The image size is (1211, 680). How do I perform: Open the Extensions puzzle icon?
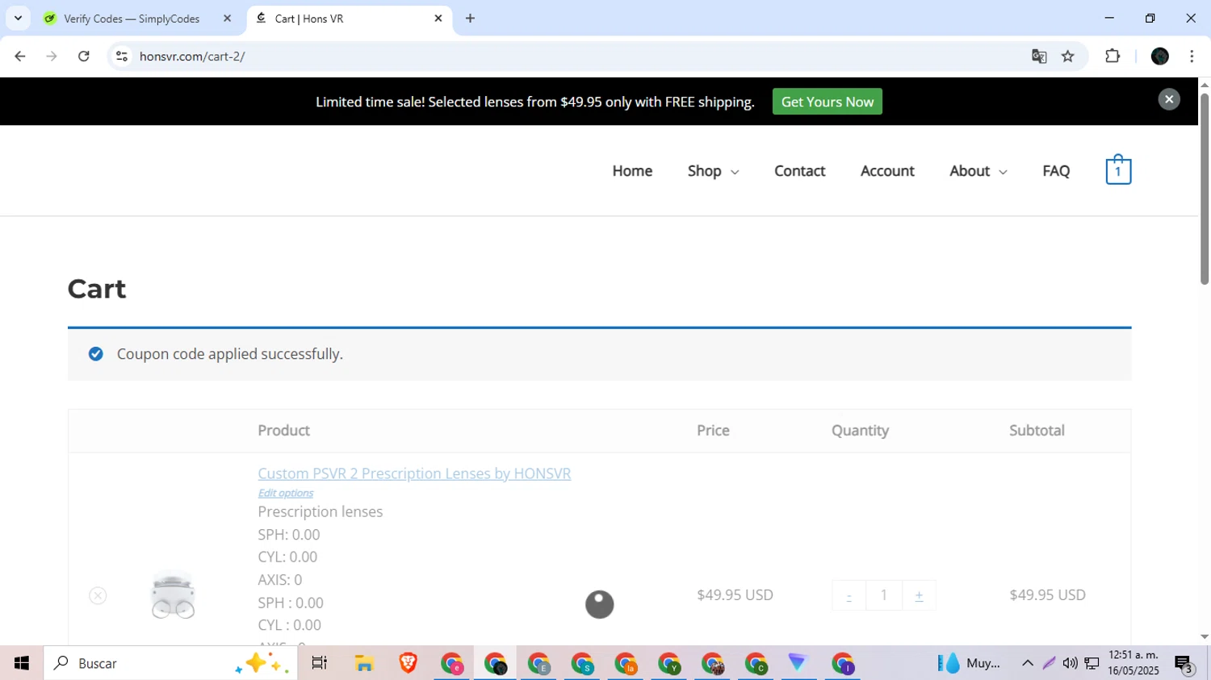click(x=1113, y=56)
